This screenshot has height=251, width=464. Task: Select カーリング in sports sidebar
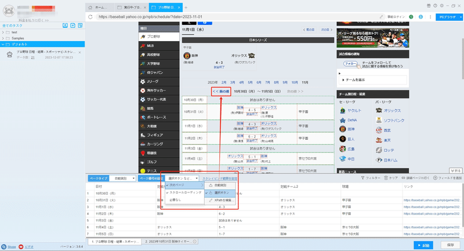click(x=159, y=144)
